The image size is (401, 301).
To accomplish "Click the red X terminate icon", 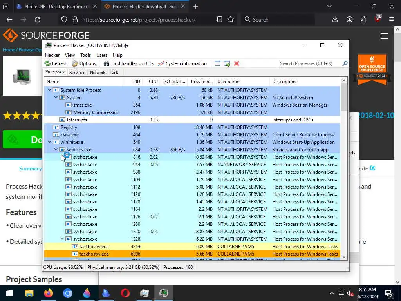I will (237, 63).
